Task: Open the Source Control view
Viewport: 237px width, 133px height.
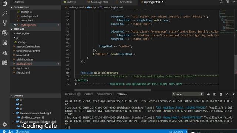Action: [4, 23]
